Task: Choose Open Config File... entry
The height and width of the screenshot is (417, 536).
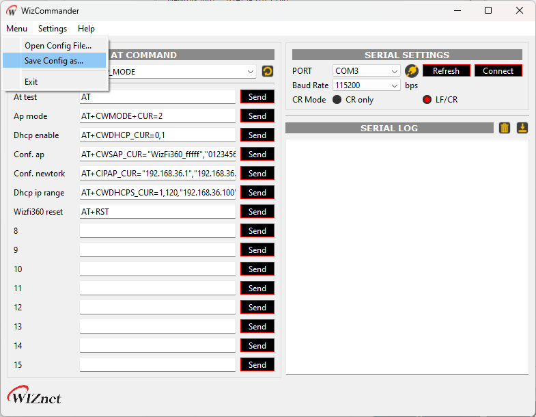Action: pyautogui.click(x=55, y=46)
